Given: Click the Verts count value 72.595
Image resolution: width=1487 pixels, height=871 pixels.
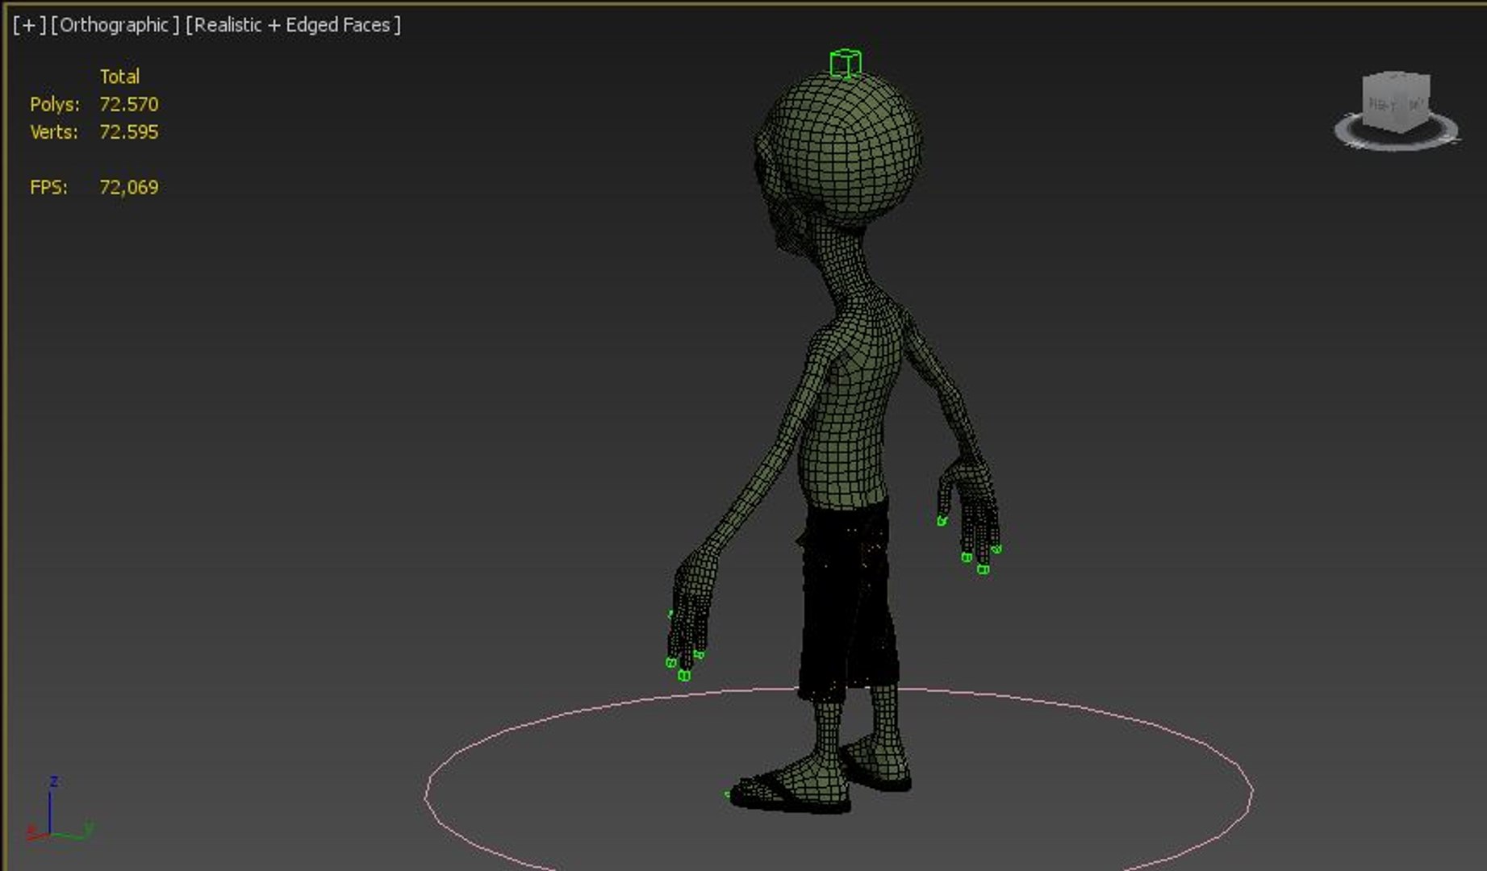Looking at the screenshot, I should click(x=129, y=131).
